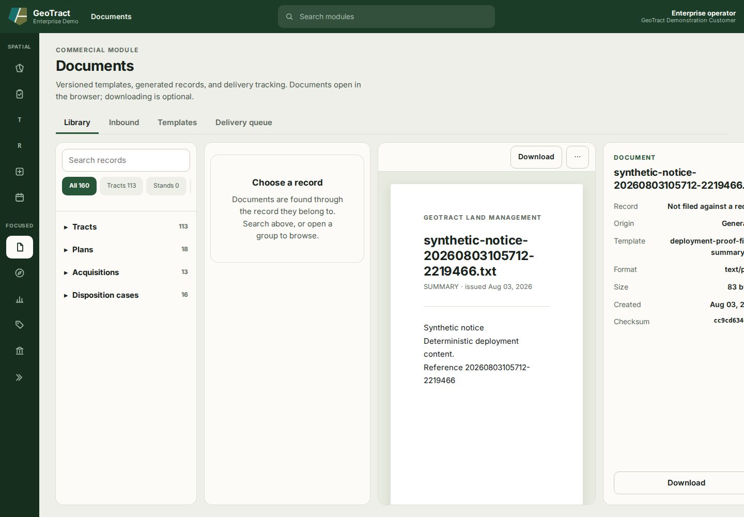Select the All 160 filter chip
The image size is (744, 517).
(x=79, y=186)
